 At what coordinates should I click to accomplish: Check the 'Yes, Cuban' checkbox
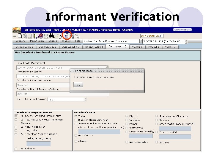(x=16, y=131)
